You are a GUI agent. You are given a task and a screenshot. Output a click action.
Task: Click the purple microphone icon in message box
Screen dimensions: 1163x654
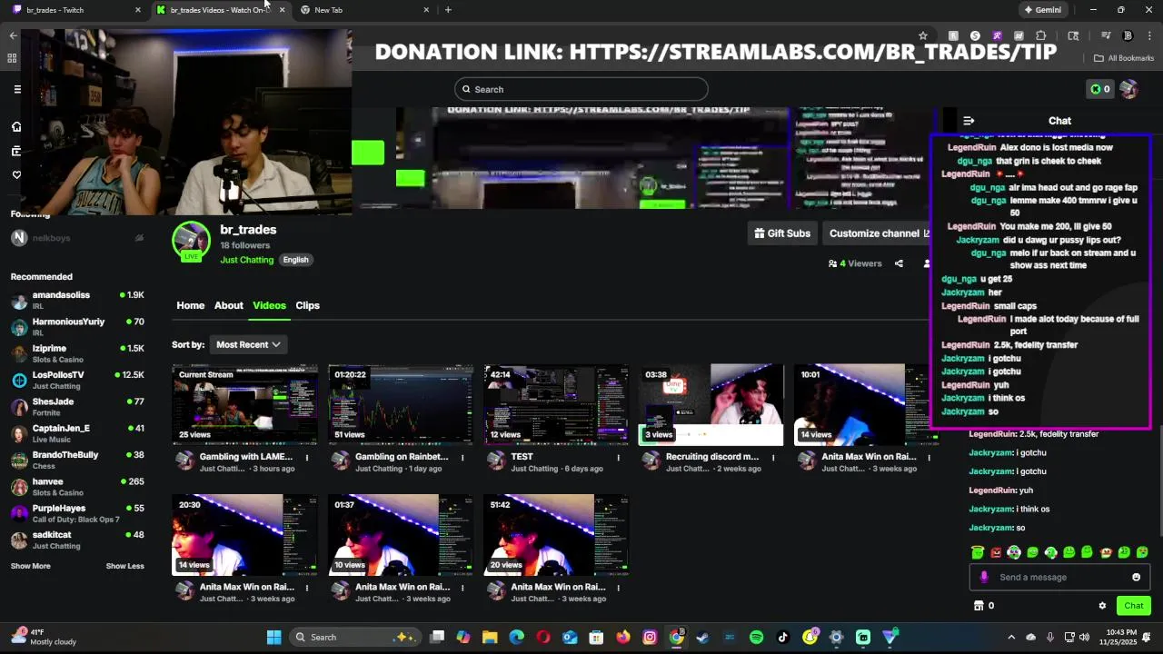(x=984, y=577)
